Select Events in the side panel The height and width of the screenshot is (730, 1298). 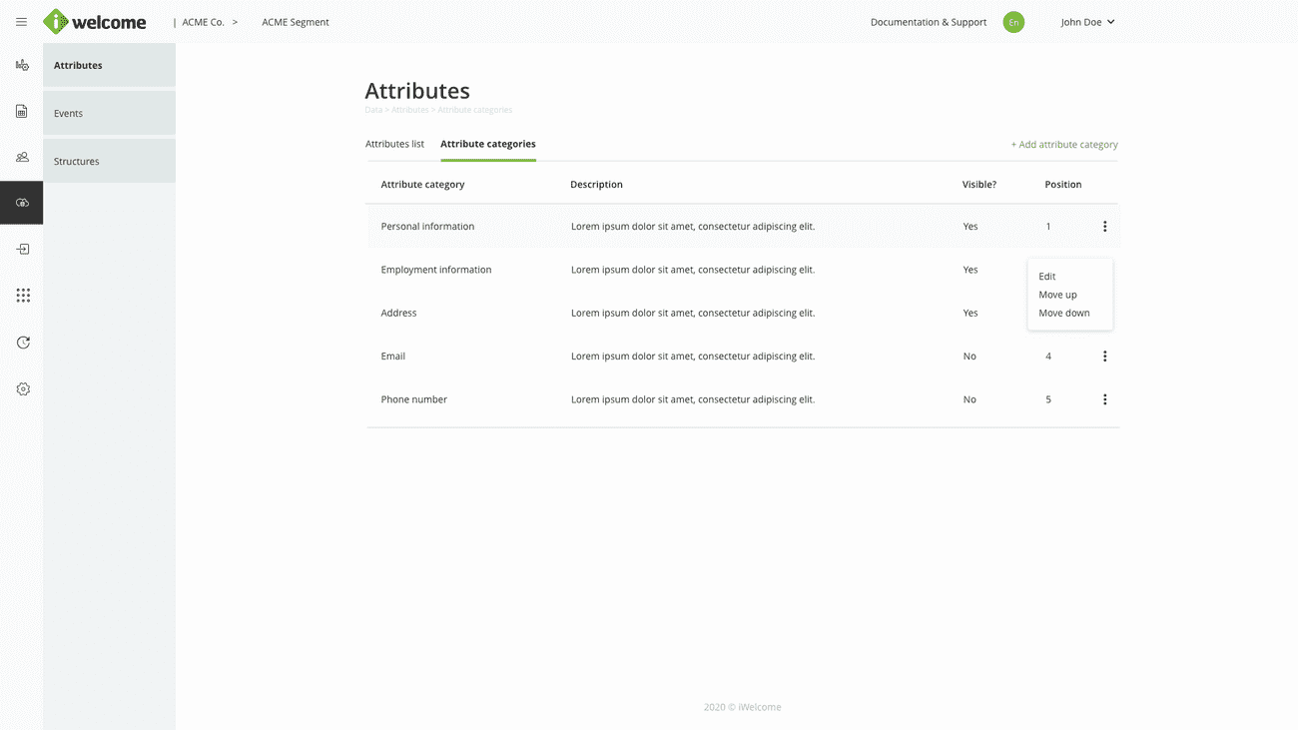click(69, 114)
